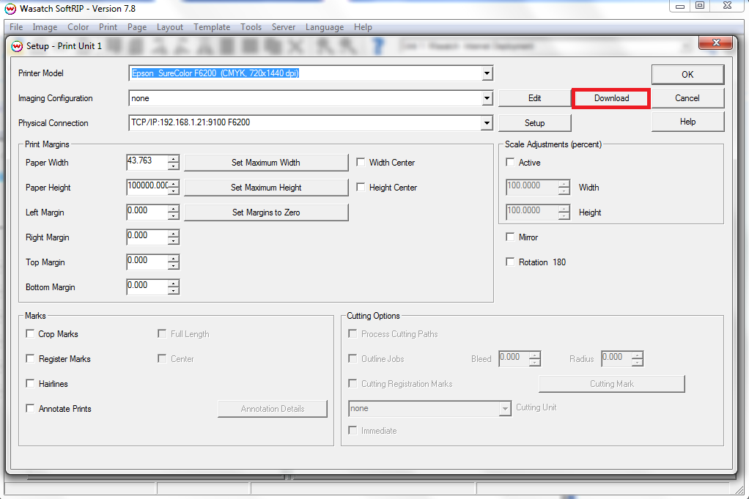Open the Tools menu
The height and width of the screenshot is (499, 749).
pos(251,27)
